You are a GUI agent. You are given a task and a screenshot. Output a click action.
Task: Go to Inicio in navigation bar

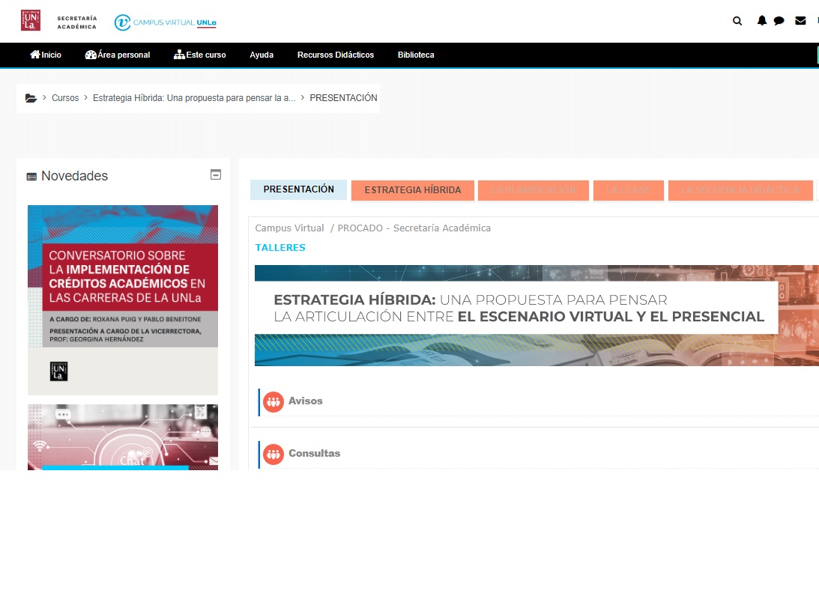pyautogui.click(x=46, y=55)
